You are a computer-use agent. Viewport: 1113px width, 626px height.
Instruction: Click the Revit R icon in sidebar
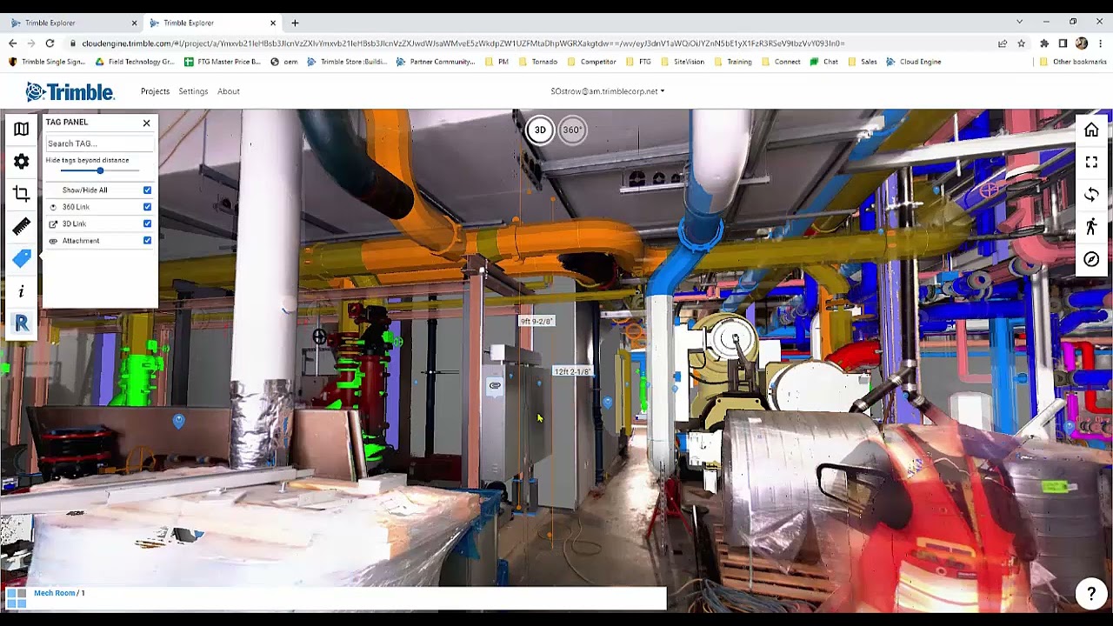pyautogui.click(x=21, y=323)
